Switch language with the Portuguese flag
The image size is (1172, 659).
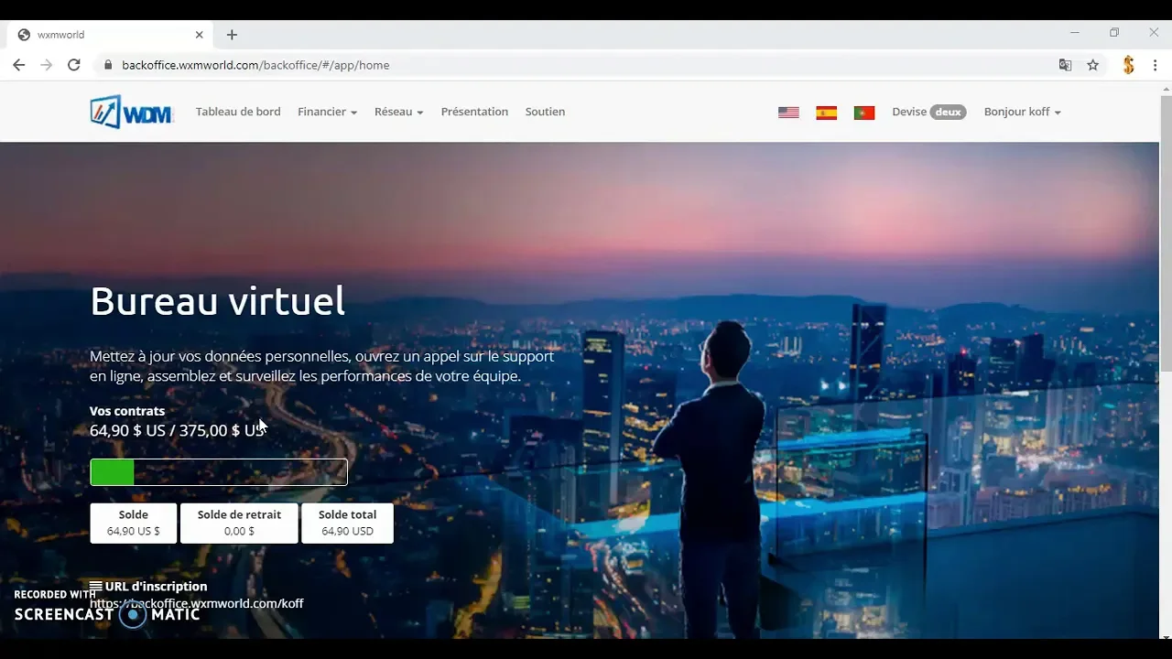tap(863, 113)
